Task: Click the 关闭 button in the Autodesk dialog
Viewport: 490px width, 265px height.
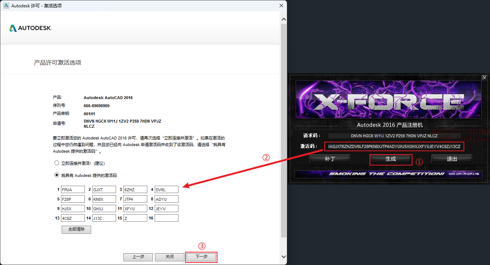Action: pyautogui.click(x=169, y=257)
